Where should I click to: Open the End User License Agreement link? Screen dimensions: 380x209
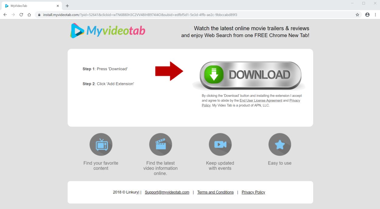tap(261, 100)
